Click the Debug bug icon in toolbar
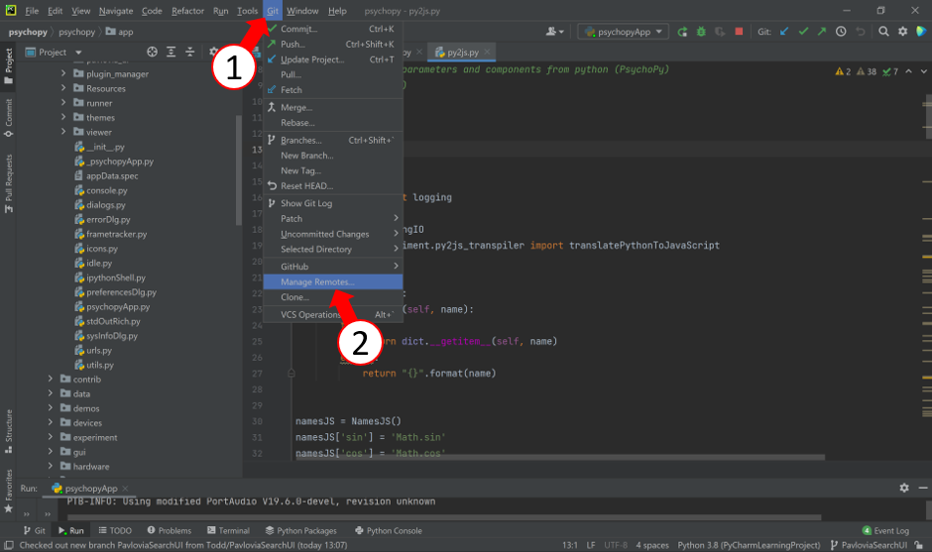 tap(701, 32)
